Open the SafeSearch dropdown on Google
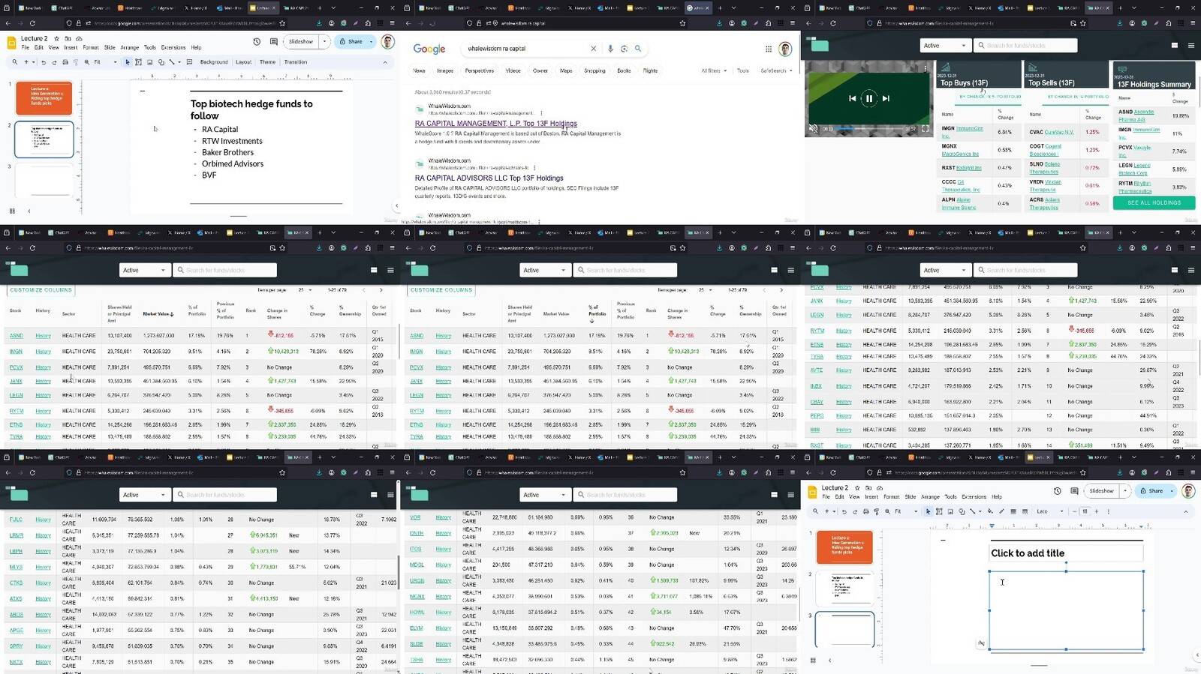The height and width of the screenshot is (674, 1201). click(776, 70)
